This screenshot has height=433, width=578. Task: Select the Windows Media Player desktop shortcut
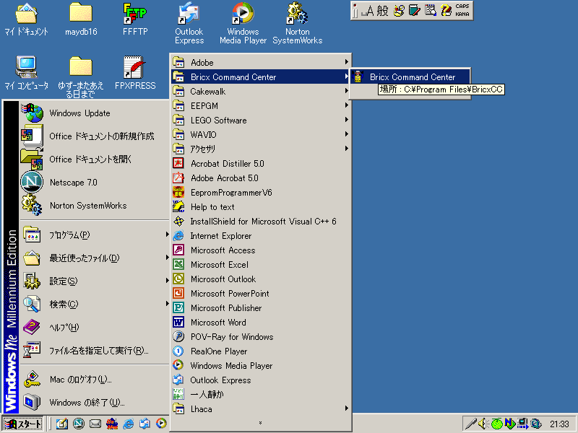click(243, 24)
